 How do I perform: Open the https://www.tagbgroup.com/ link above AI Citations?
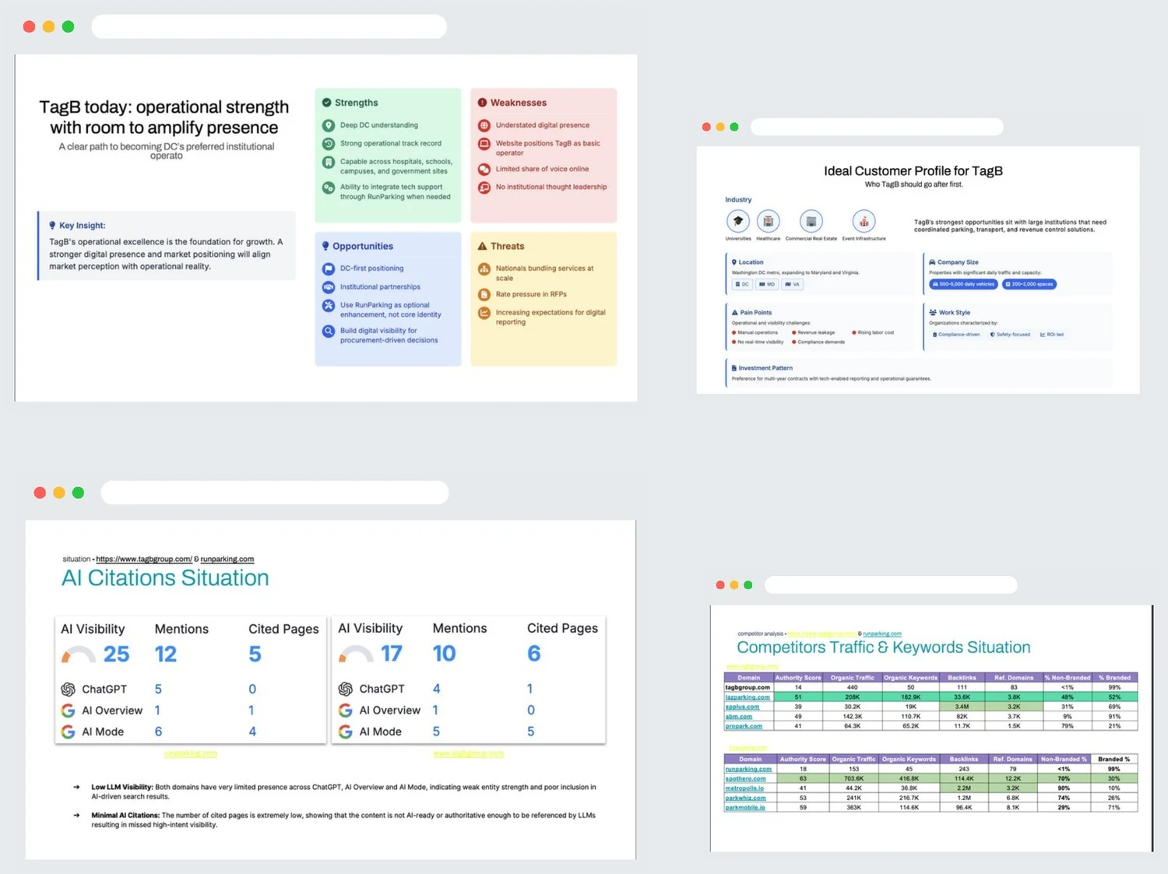pyautogui.click(x=144, y=559)
